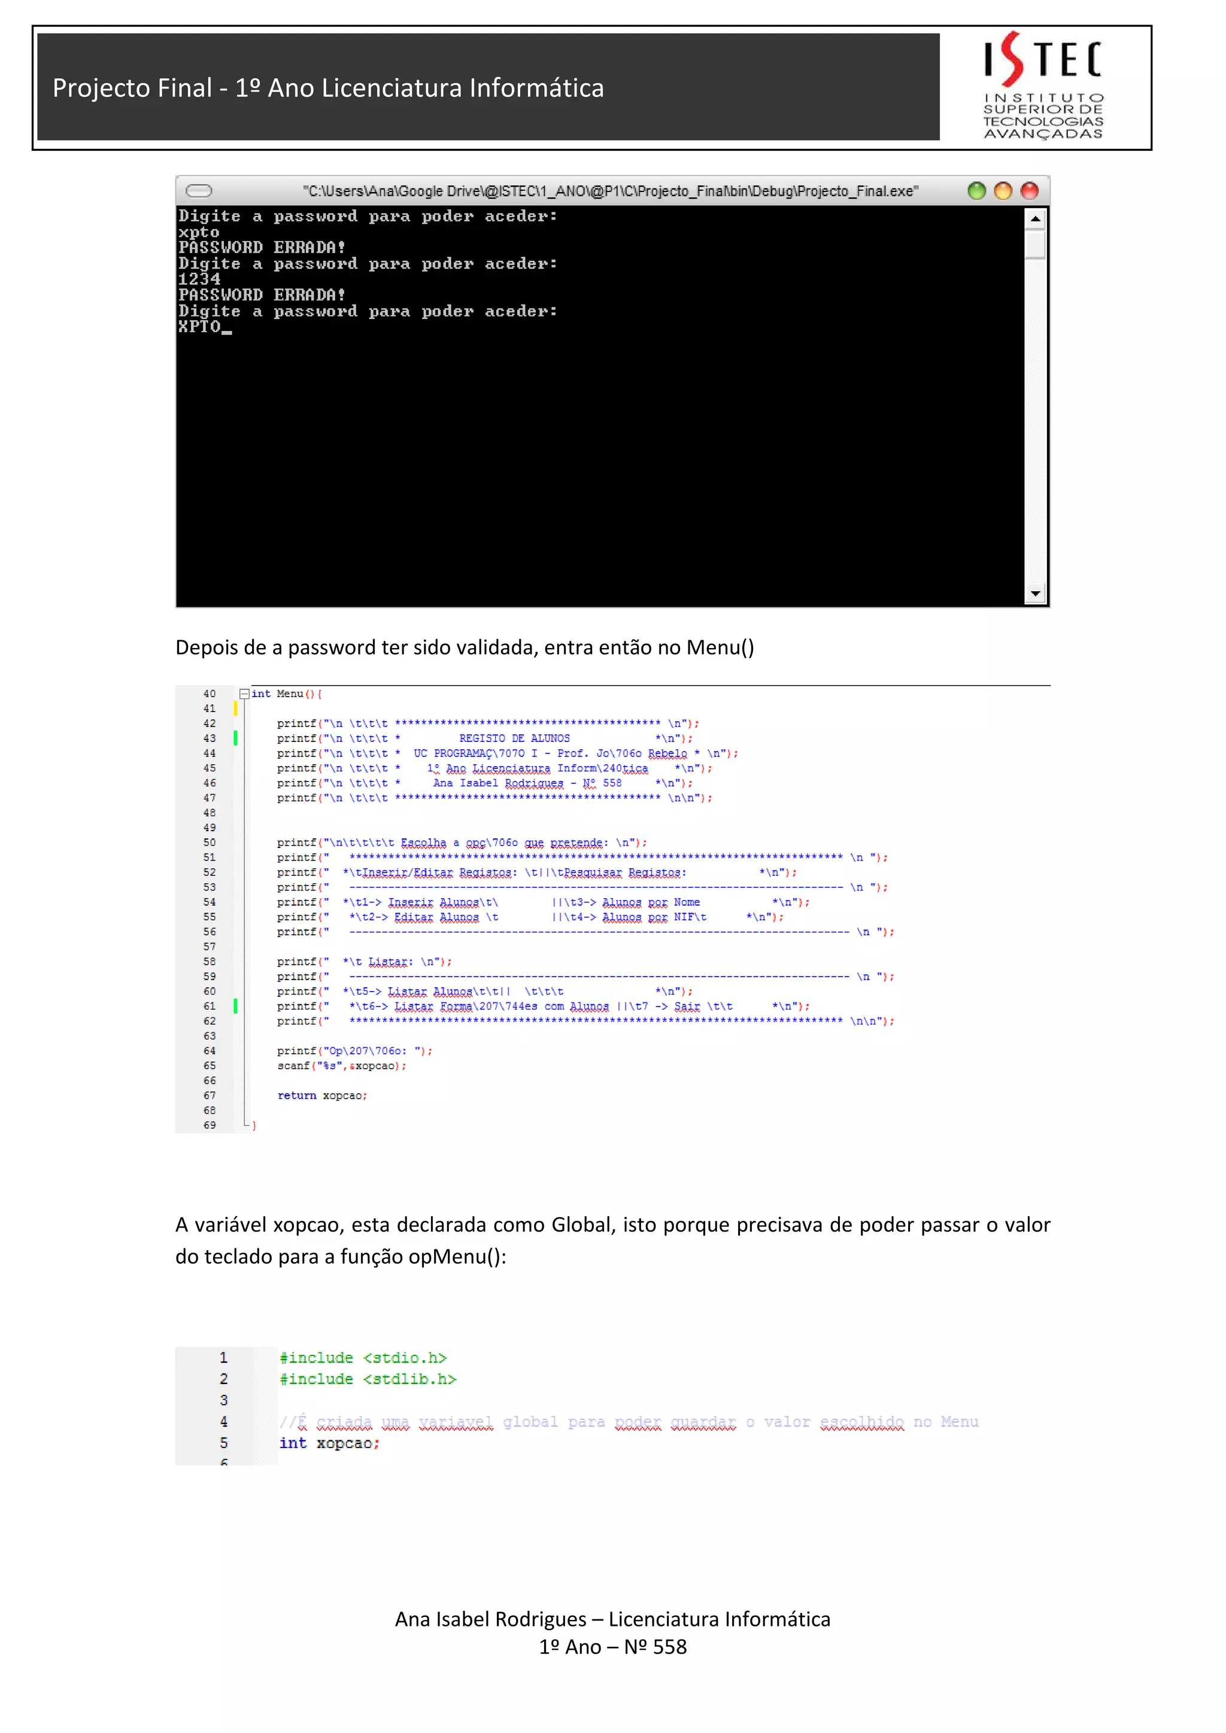This screenshot has height=1733, width=1226.
Task: Click code text '1-> Inserir Alunos'
Action: pos(420,902)
